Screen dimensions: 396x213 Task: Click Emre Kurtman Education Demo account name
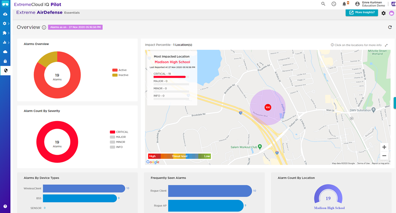click(x=373, y=4)
